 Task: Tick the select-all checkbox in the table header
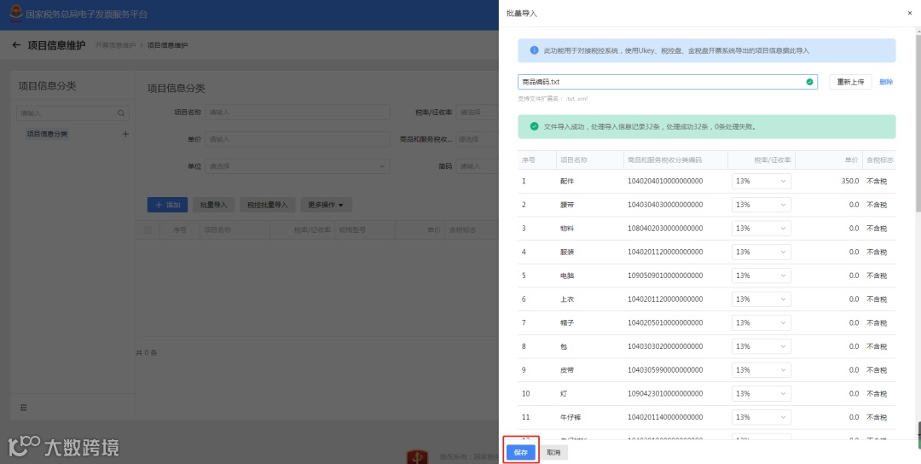(x=148, y=229)
